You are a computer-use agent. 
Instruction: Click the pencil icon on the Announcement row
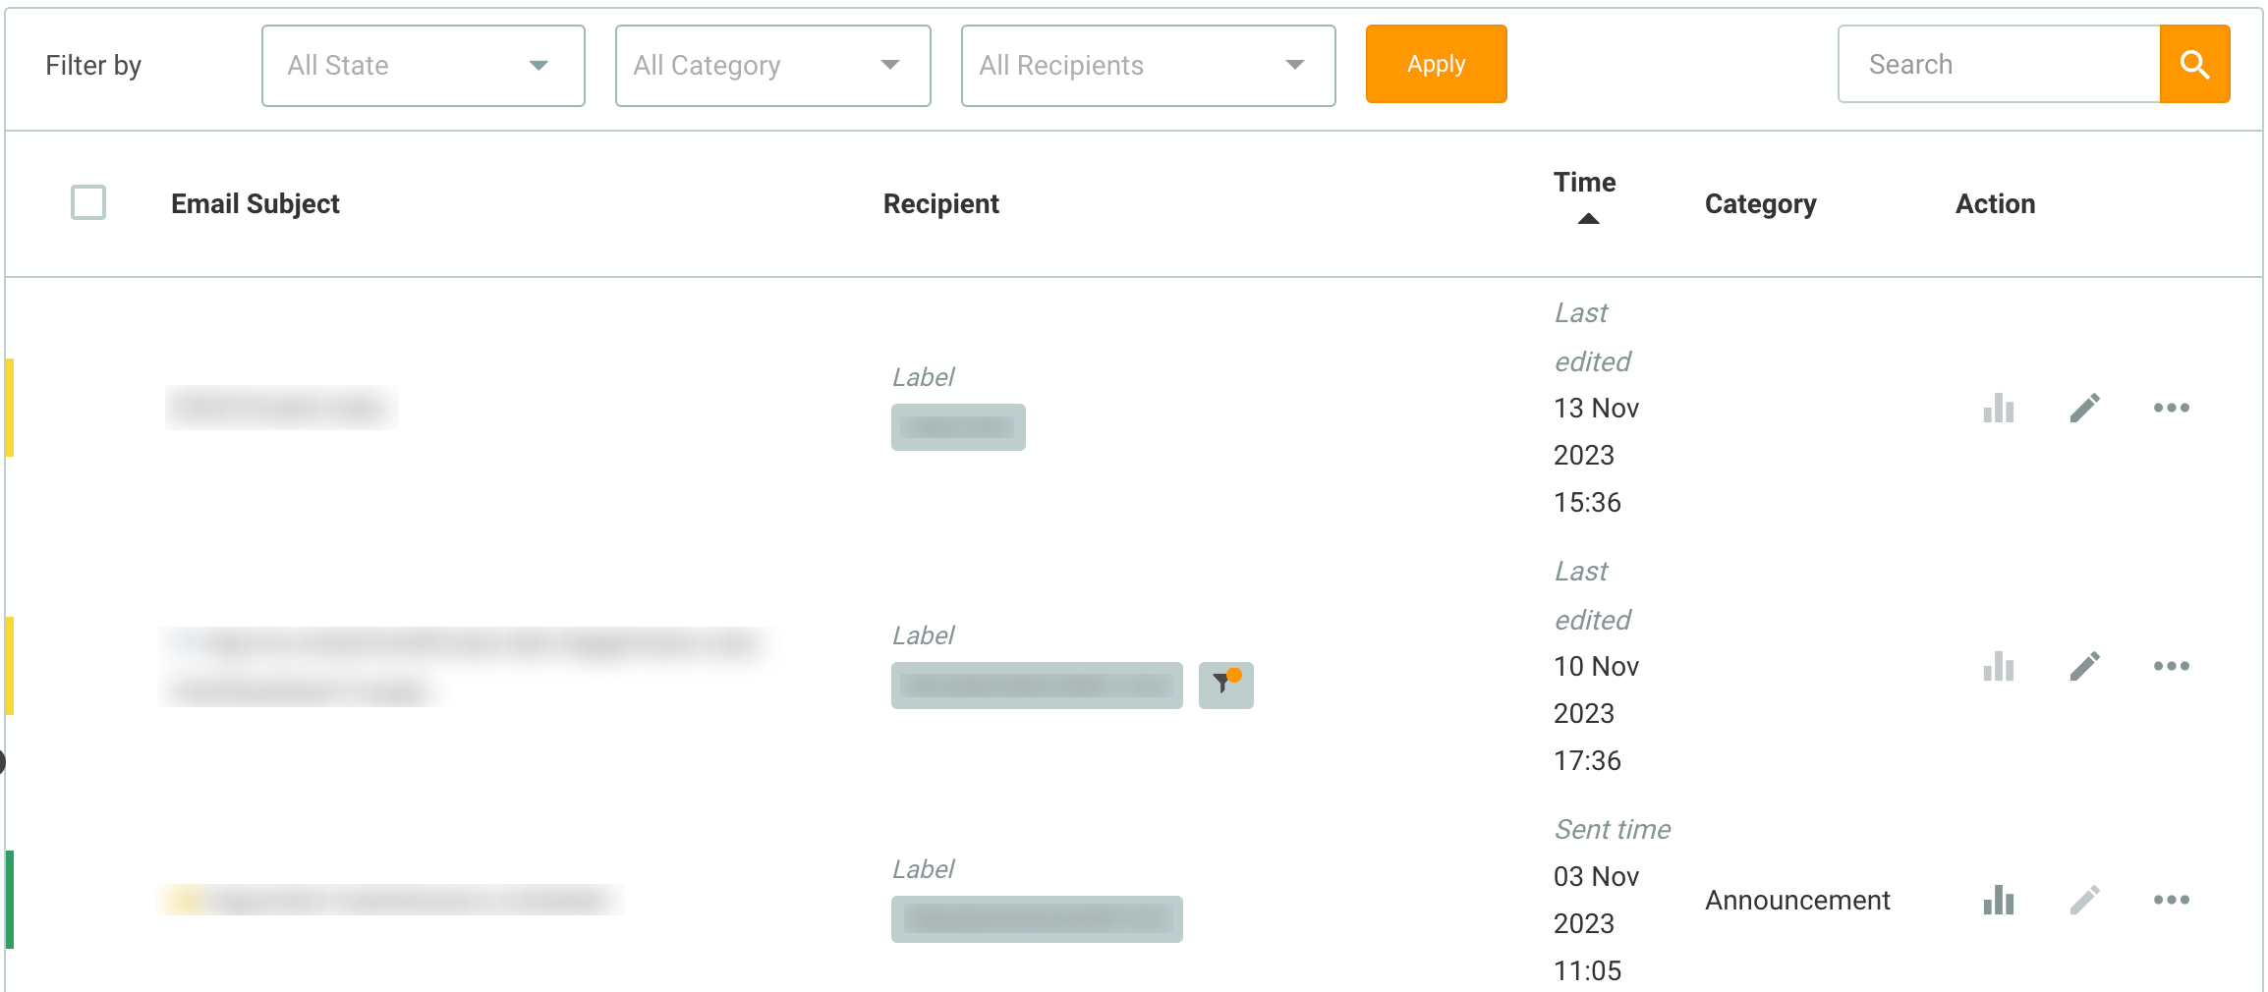pyautogui.click(x=2084, y=900)
